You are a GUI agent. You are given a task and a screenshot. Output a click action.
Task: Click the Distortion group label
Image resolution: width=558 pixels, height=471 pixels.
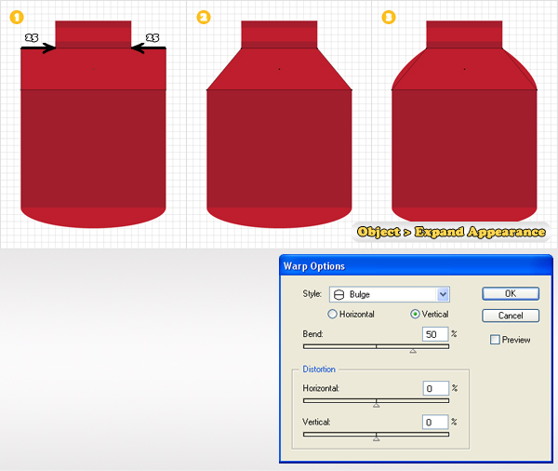(319, 370)
